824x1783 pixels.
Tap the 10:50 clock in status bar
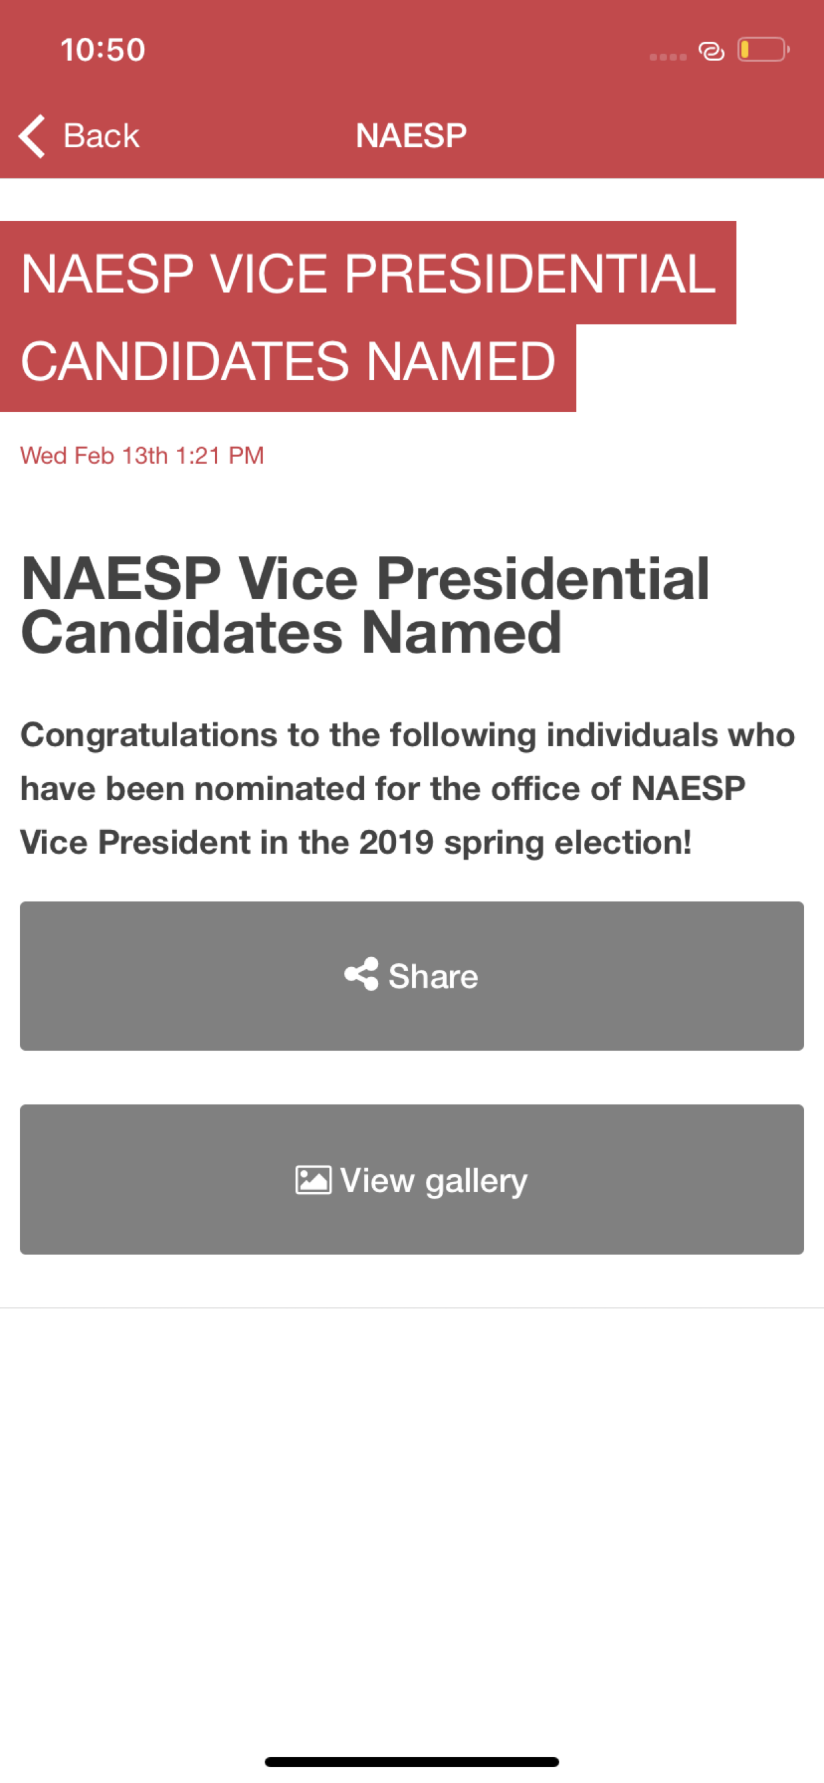coord(102,50)
